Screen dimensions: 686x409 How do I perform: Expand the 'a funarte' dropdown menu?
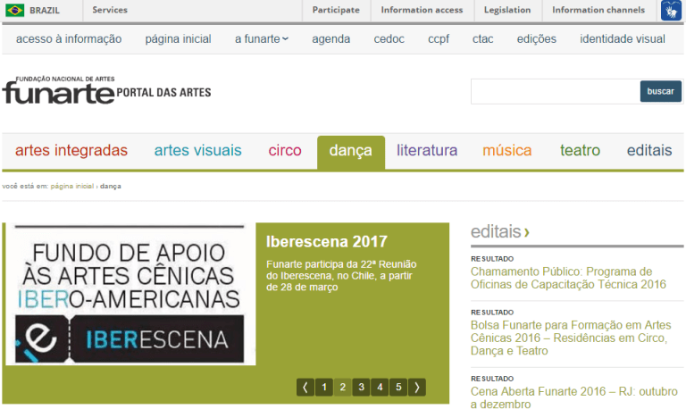[x=262, y=38]
